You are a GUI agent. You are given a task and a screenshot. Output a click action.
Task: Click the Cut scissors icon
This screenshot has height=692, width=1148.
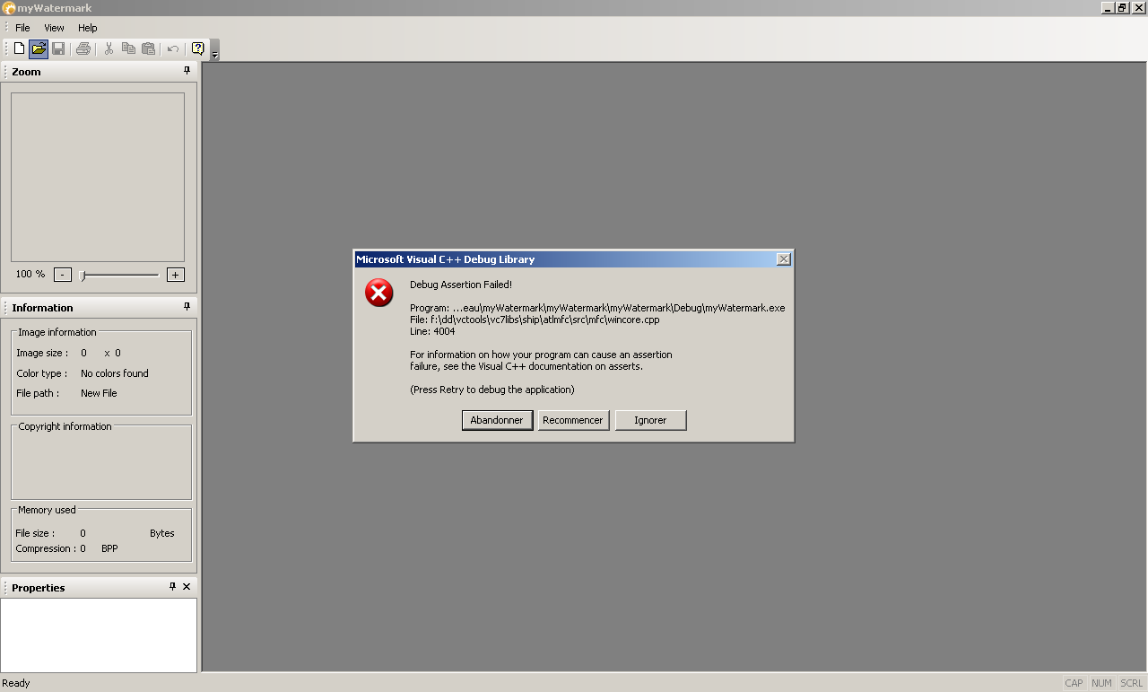tap(109, 48)
